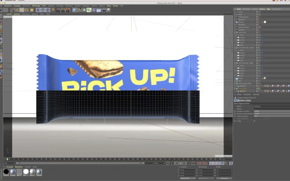Click the Rotate tool icon
The image size is (290, 181).
click(x=27, y=10)
